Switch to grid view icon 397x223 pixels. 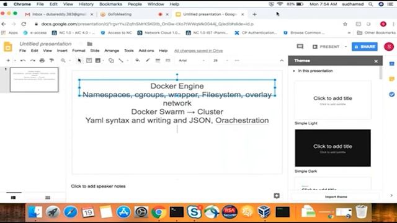(48, 198)
